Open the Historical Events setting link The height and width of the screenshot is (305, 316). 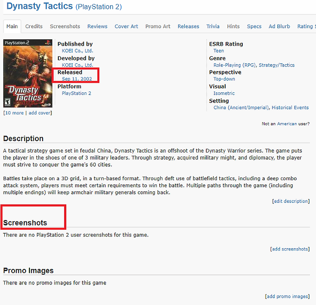point(290,108)
